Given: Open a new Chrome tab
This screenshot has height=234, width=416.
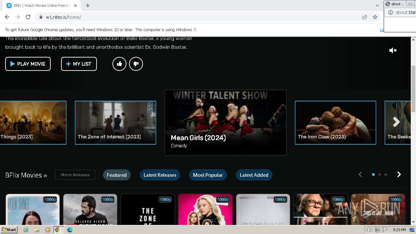Looking at the screenshot, I should click(88, 6).
